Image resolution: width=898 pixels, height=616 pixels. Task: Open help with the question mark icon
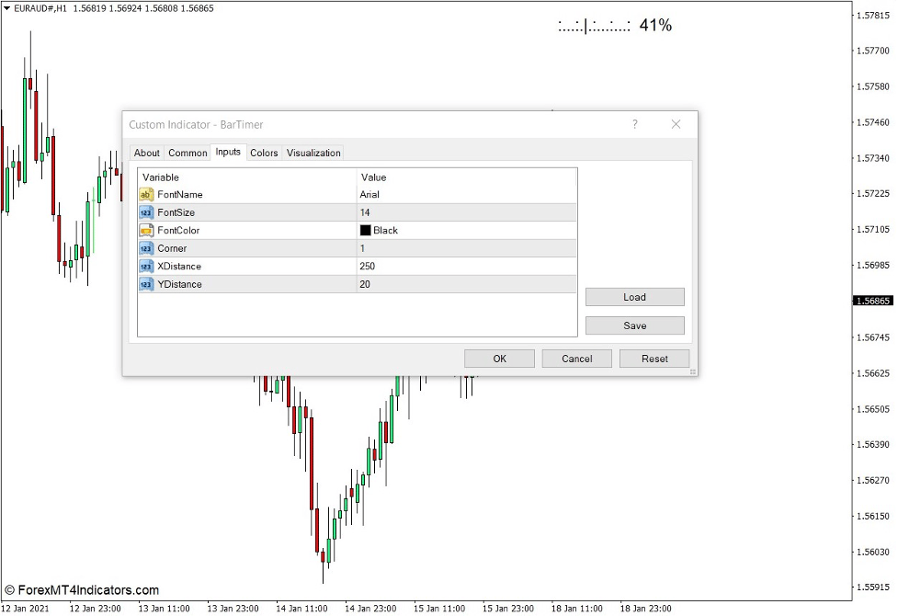634,124
